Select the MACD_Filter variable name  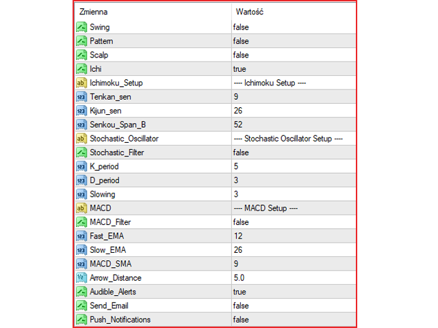pyautogui.click(x=110, y=222)
